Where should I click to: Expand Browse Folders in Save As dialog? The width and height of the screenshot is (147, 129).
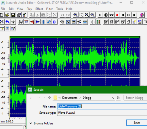41,123
